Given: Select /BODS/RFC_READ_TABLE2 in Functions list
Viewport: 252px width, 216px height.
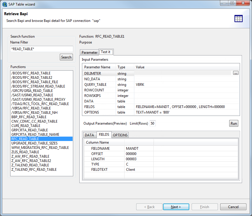Looking at the screenshot, I should coord(32,78).
